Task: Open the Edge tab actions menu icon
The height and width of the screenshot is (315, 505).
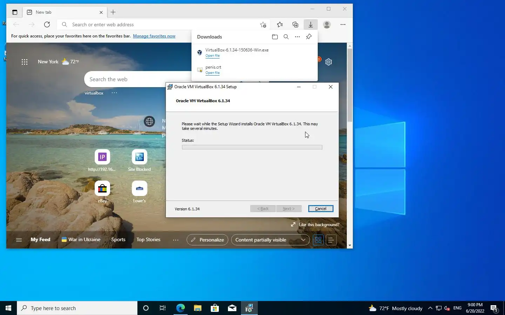Action: tap(15, 12)
